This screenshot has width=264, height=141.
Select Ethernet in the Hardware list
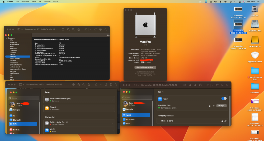tap(18, 56)
